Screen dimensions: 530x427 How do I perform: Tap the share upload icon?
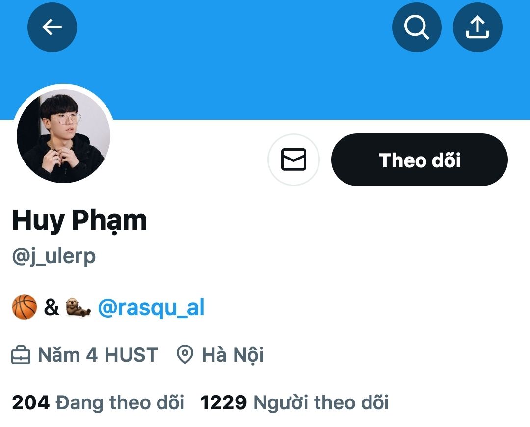tap(477, 27)
